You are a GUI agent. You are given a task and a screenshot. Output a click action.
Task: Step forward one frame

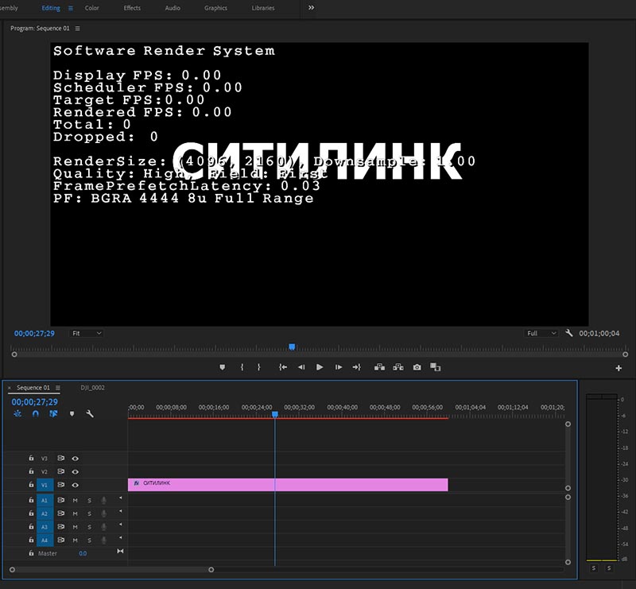pos(339,367)
